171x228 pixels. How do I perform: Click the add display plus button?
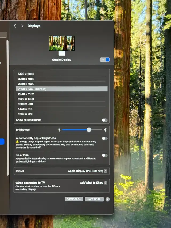coord(103,60)
